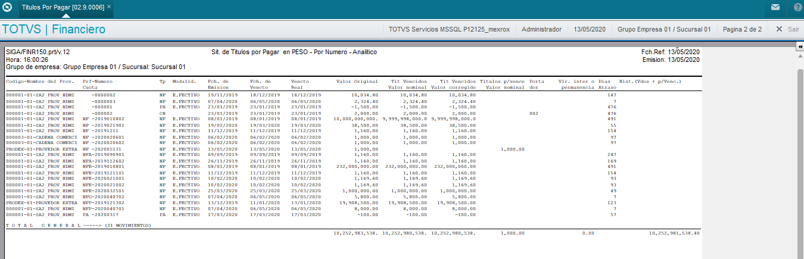The width and height of the screenshot is (804, 259).
Task: Close the Titulos Por Pagar tab
Action: point(109,7)
